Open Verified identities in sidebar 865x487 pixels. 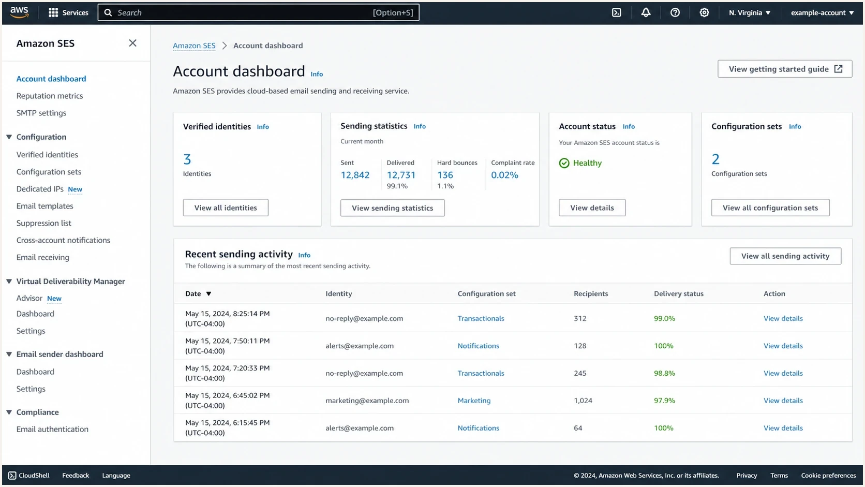[47, 155]
